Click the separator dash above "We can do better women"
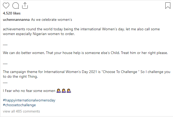The image size is (173, 117). 5,45
